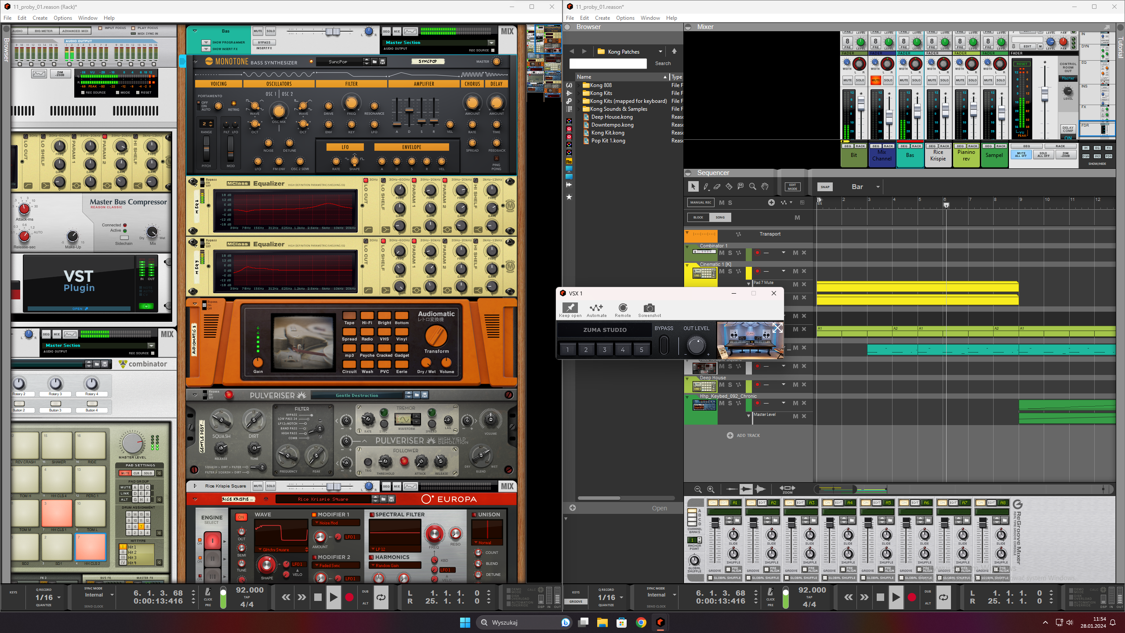
Task: Click the metronome Click icon in right transport
Action: tap(770, 592)
